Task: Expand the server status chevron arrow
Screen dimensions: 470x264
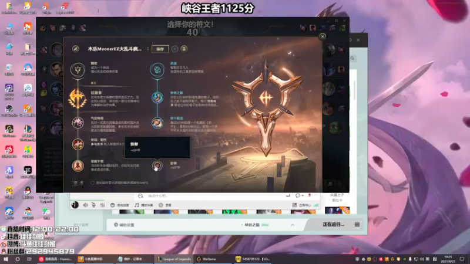Action: pos(293,225)
